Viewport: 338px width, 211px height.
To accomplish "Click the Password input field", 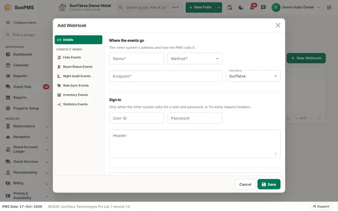I will [x=195, y=118].
